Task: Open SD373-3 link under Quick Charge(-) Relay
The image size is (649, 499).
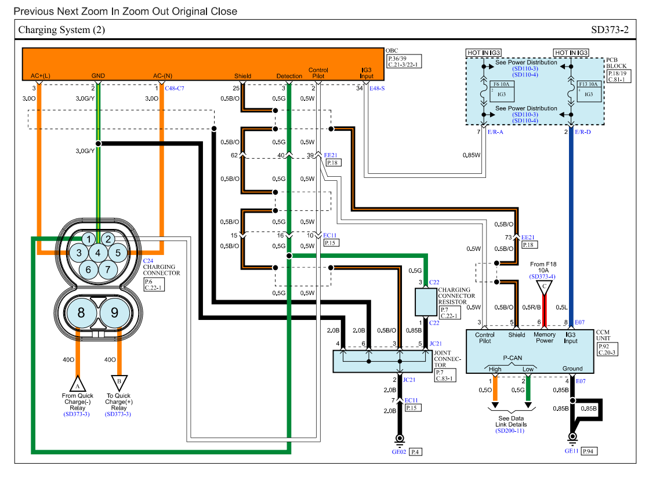Action: [77, 414]
